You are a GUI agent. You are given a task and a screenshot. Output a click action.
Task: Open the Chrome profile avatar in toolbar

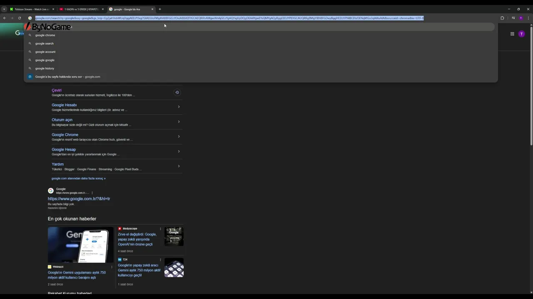click(521, 18)
